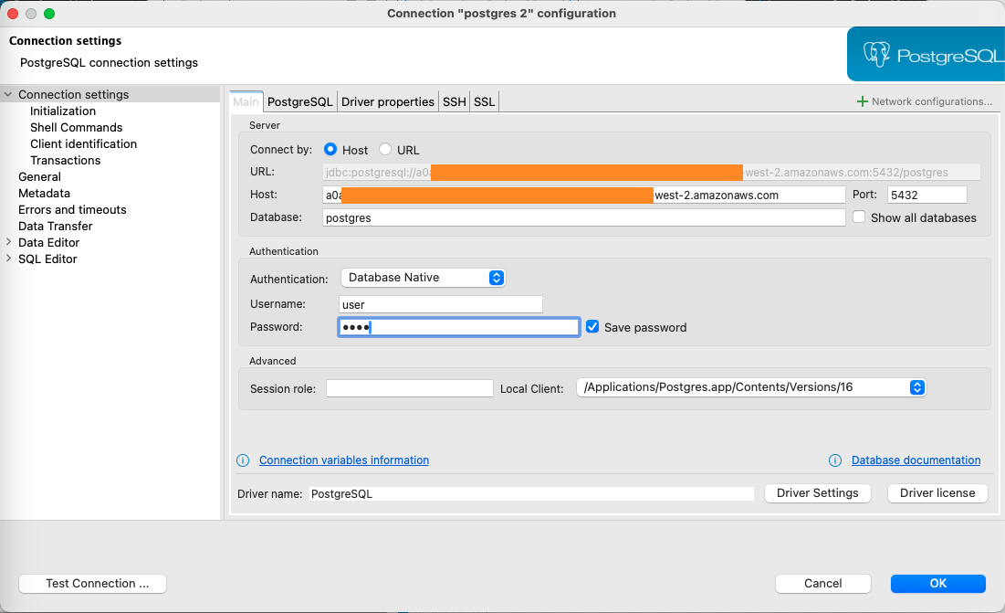Switch to the Driver properties tab
1005x613 pixels.
(387, 101)
